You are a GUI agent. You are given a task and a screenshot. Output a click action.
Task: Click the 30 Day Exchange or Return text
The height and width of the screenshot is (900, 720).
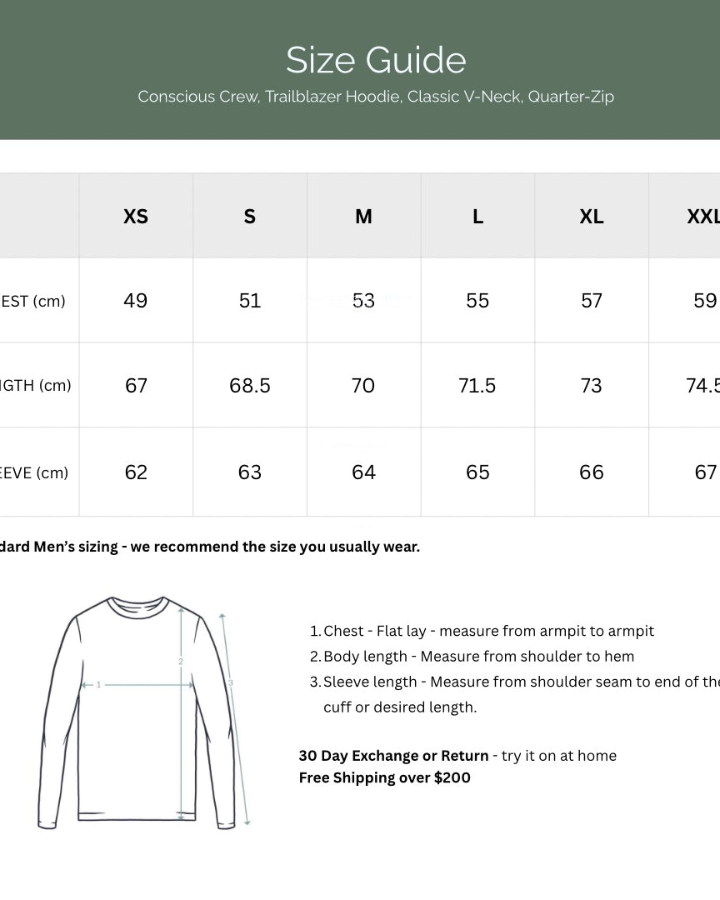pos(393,756)
